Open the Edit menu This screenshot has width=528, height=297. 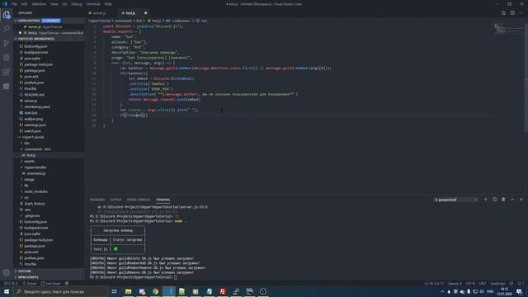(24, 4)
